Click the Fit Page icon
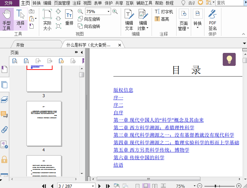This screenshot has width=247, height=188. (x=59, y=11)
